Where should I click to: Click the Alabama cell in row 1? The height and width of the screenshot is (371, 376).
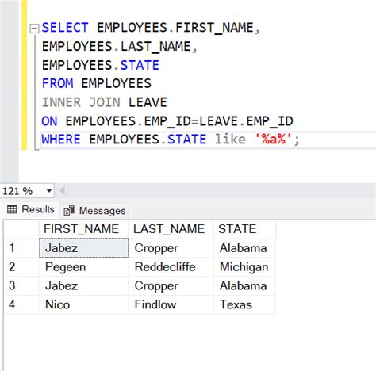coord(244,248)
